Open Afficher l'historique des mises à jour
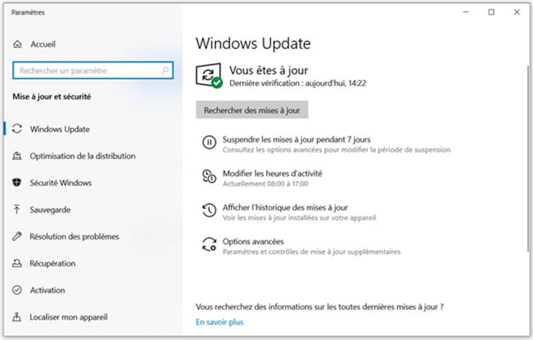 tap(285, 208)
